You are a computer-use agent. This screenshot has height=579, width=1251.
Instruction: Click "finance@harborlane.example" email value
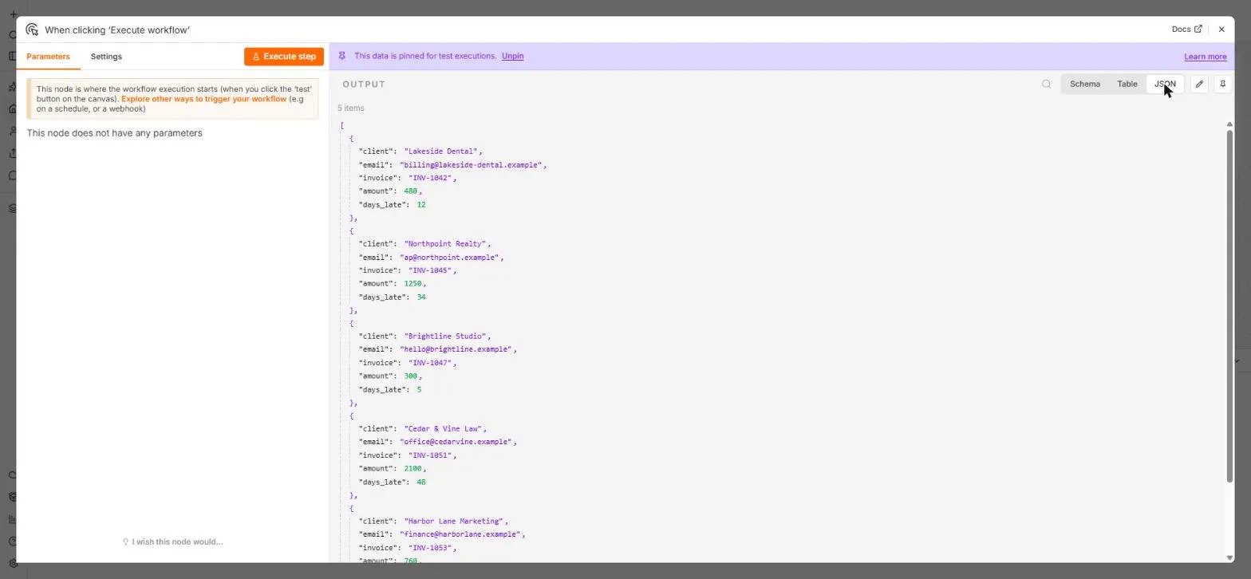[460, 534]
